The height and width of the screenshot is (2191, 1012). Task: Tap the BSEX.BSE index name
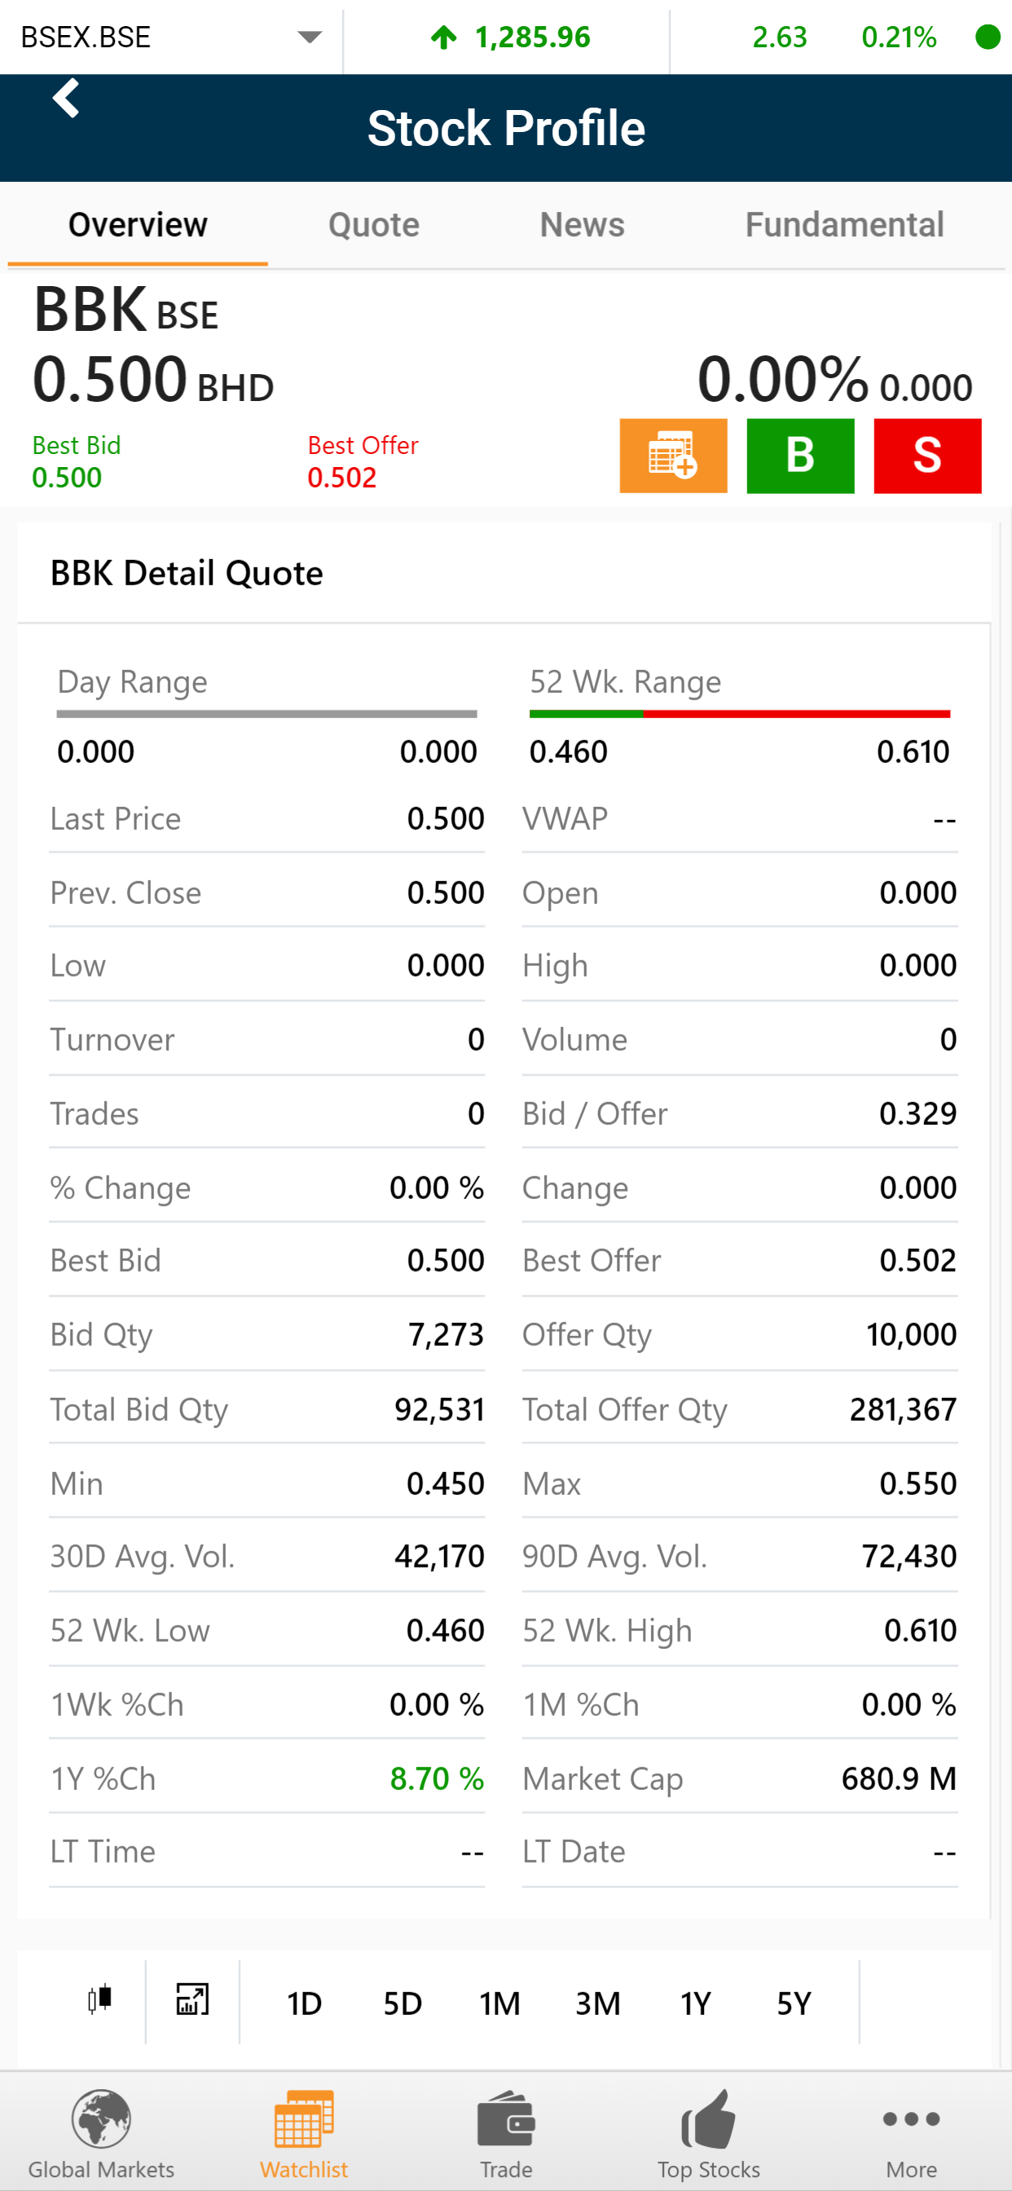tap(86, 37)
